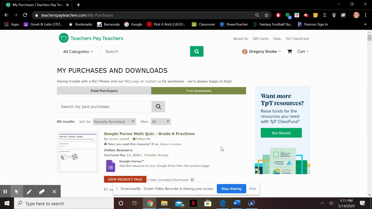This screenshot has height=209, width=372.
Task: Open the Gift Cards link
Action: click(x=260, y=39)
